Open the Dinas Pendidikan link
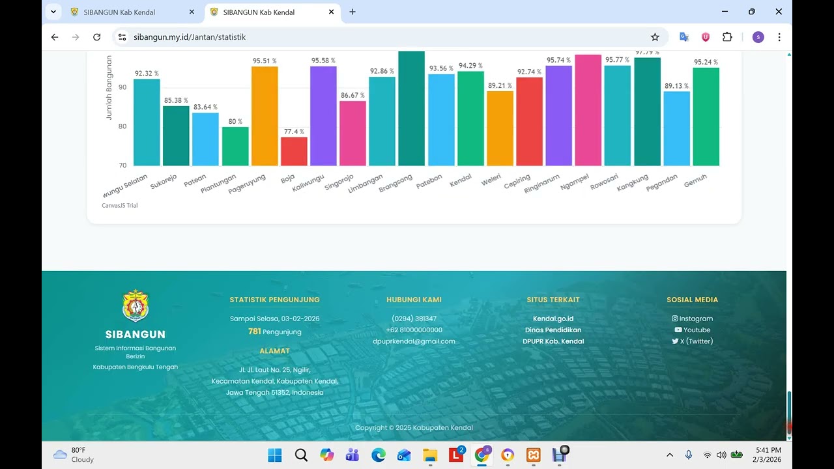Image resolution: width=834 pixels, height=469 pixels. tap(553, 330)
